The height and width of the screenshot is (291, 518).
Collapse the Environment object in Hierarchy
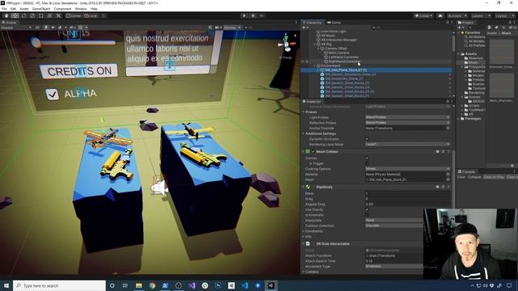pos(315,65)
